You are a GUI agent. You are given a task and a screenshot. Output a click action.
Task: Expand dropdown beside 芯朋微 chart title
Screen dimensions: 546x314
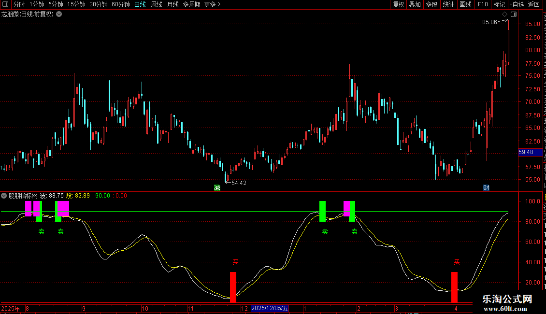59,14
